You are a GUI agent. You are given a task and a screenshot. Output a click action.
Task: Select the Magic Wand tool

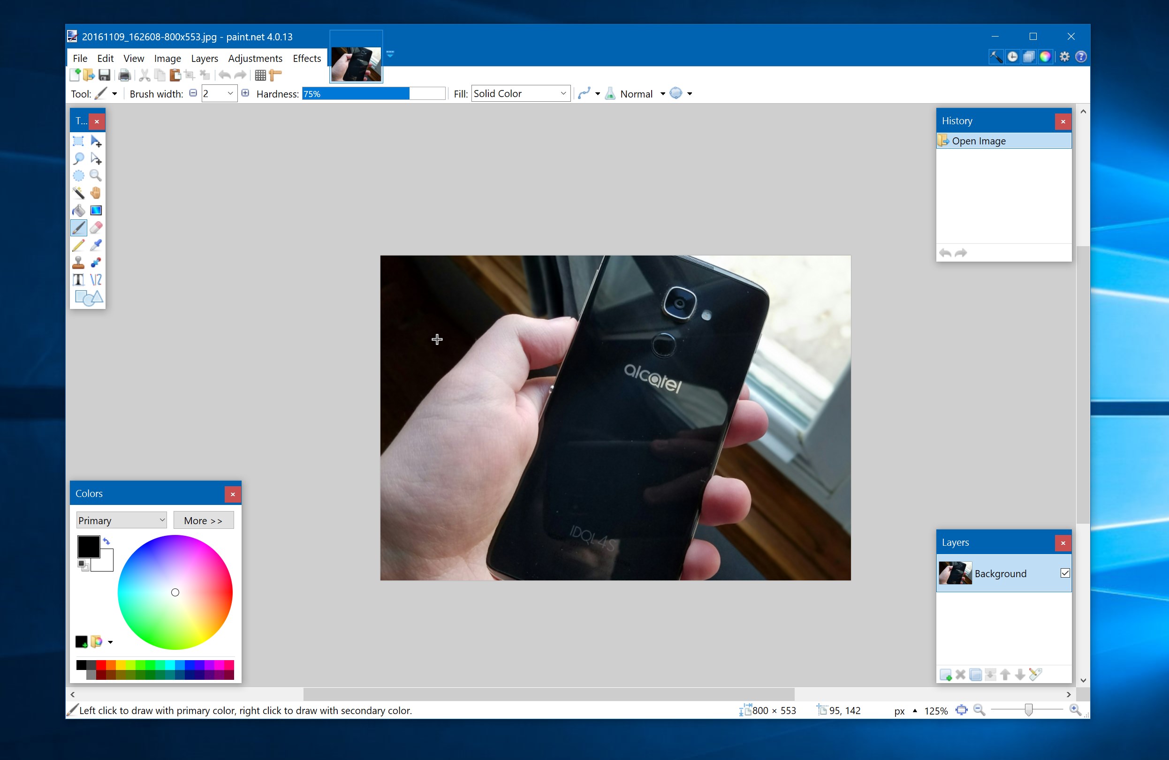(78, 193)
